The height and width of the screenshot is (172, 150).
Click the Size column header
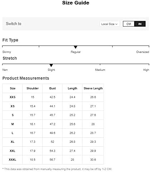13,88
